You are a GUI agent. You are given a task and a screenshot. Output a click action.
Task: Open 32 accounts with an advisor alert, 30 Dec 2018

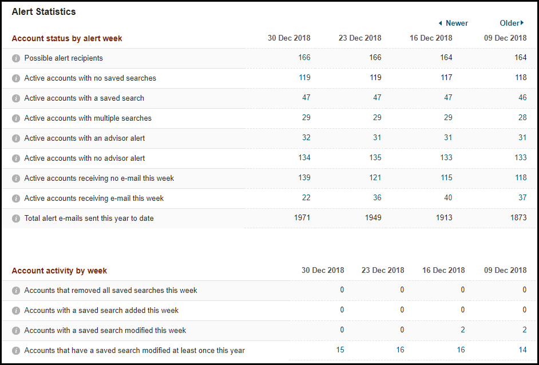click(x=306, y=138)
